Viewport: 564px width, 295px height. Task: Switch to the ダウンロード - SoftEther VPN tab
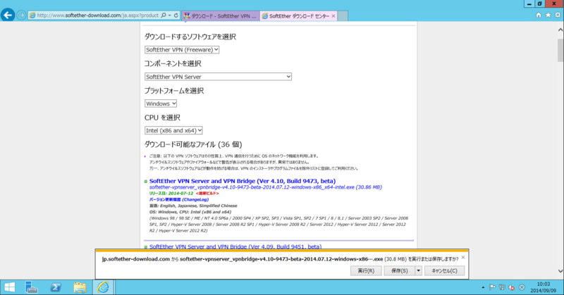[221, 15]
